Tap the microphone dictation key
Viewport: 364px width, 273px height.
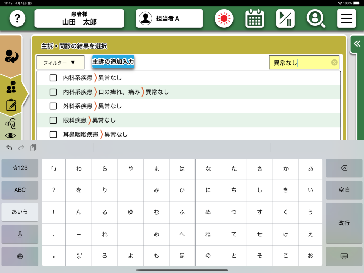(x=20, y=234)
